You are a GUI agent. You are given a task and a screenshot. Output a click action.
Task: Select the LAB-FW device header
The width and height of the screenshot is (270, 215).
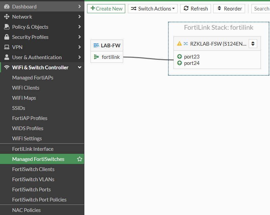pos(107,46)
